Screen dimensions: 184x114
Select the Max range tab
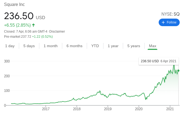click(152, 46)
